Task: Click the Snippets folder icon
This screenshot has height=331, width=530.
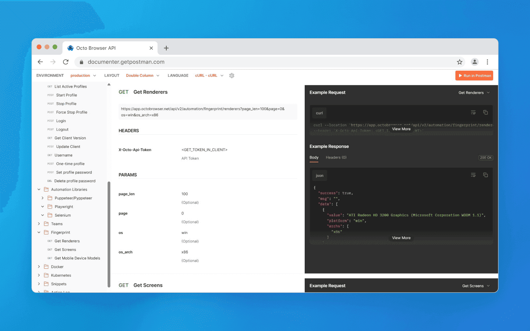Action: click(46, 284)
